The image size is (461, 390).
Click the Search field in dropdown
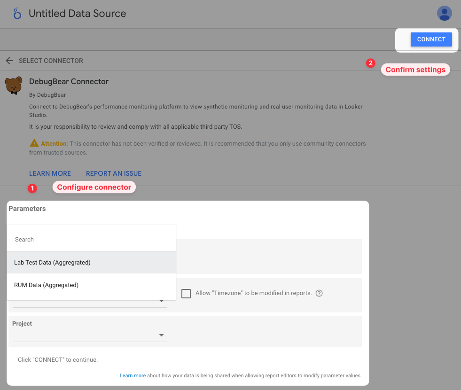(x=91, y=239)
